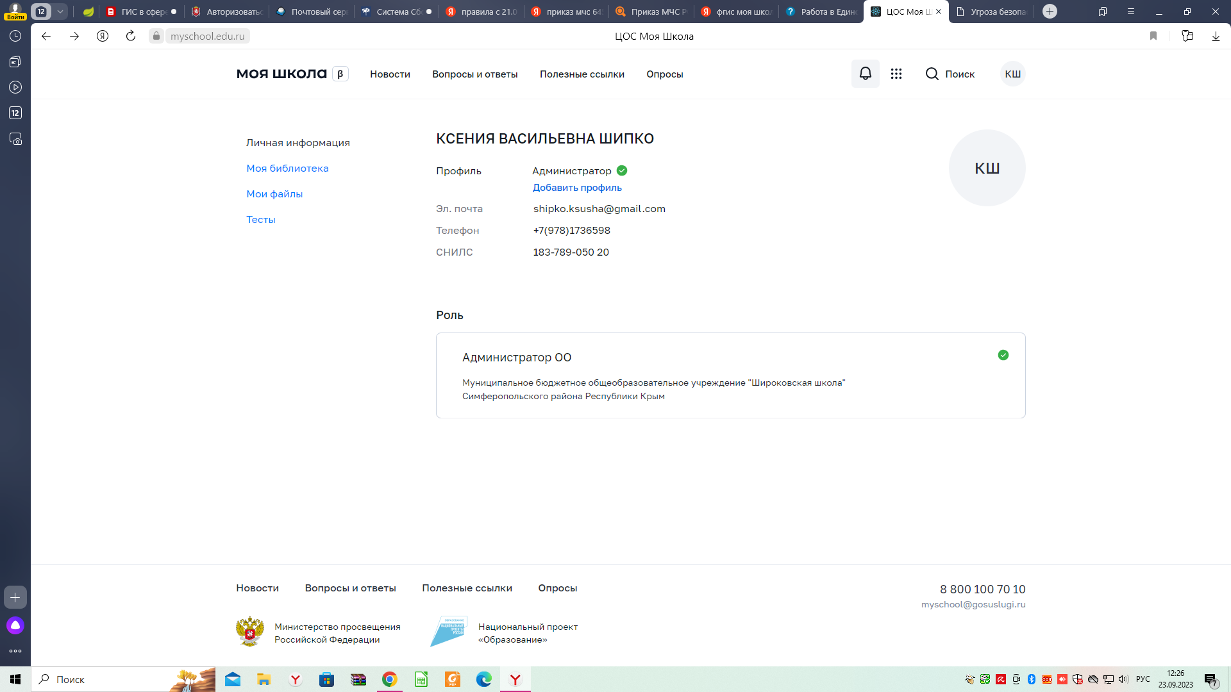Reload the page with refresh icon
This screenshot has width=1231, height=692.
point(131,36)
